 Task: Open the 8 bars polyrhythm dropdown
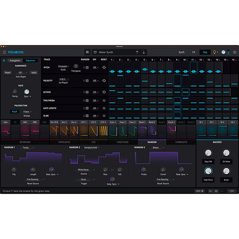27,112
